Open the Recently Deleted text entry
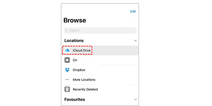 [85, 89]
